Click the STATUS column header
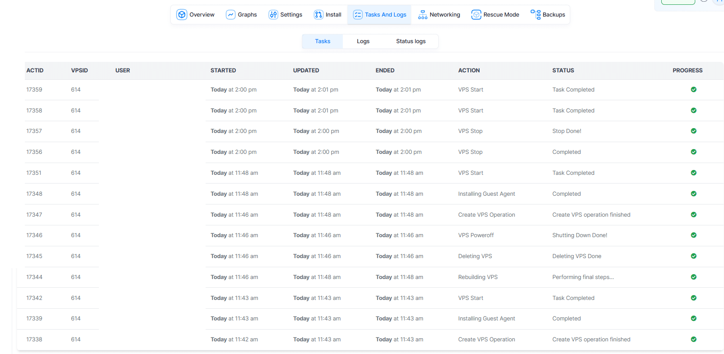 (563, 71)
